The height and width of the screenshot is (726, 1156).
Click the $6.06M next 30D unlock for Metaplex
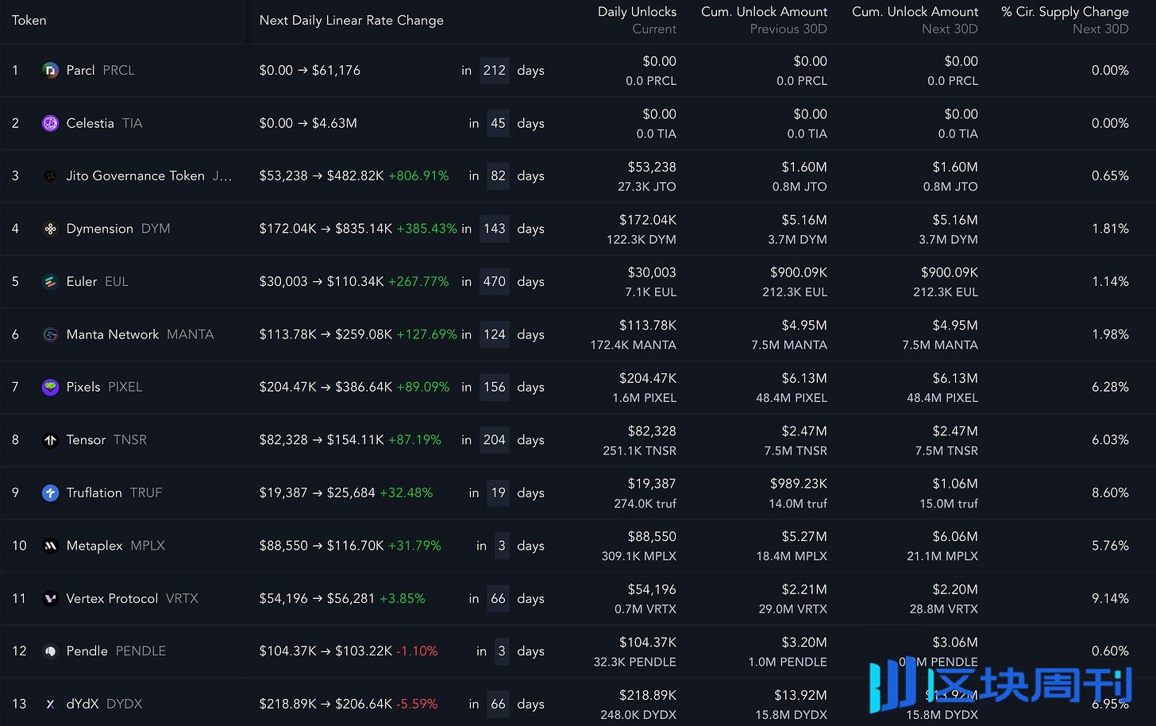point(955,537)
